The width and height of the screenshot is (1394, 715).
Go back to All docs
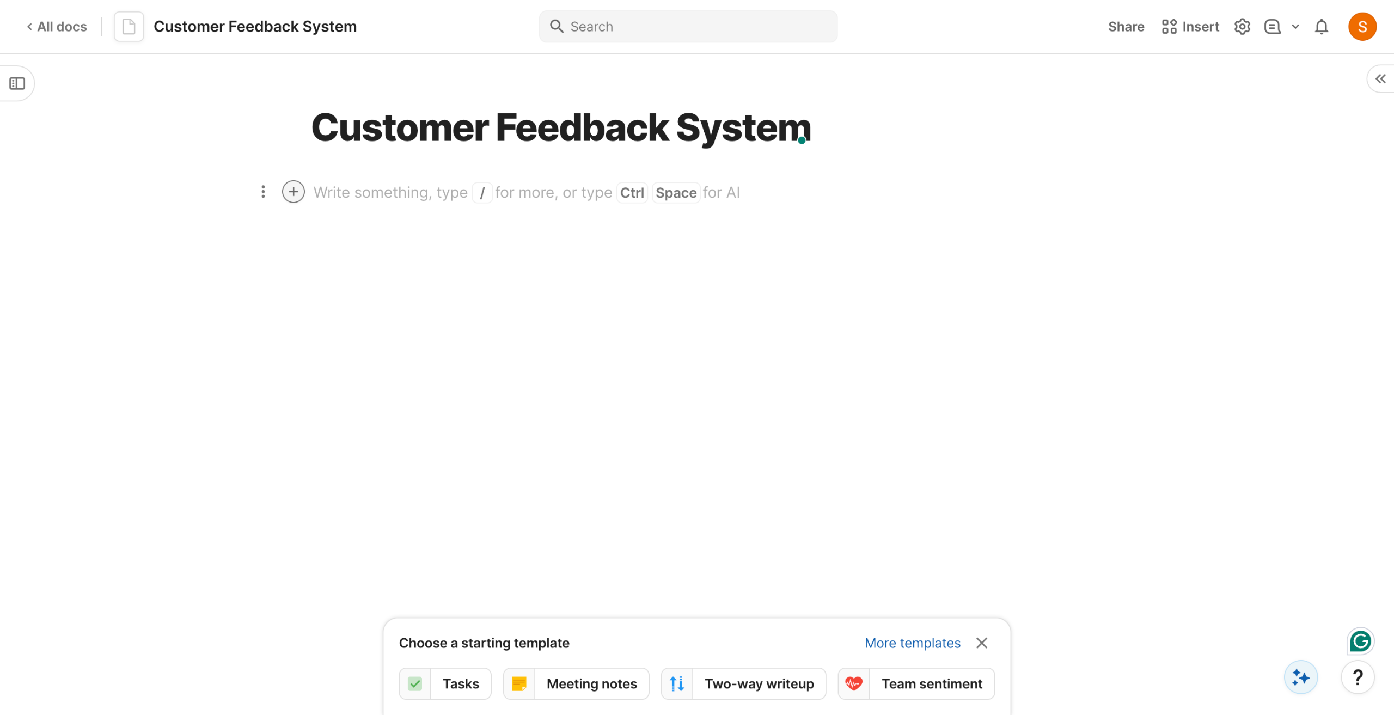pos(57,27)
